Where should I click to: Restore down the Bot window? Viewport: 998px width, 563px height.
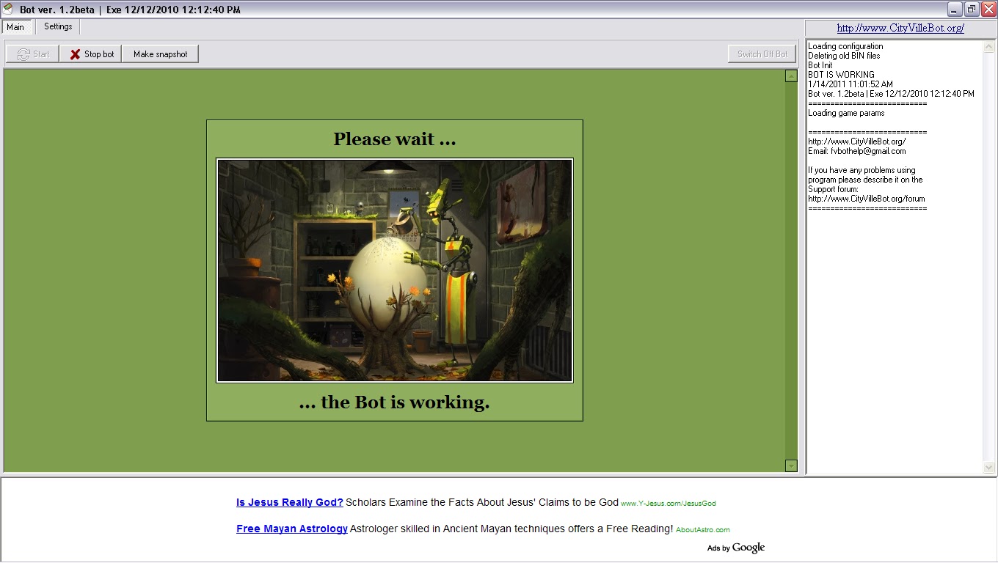coord(972,9)
